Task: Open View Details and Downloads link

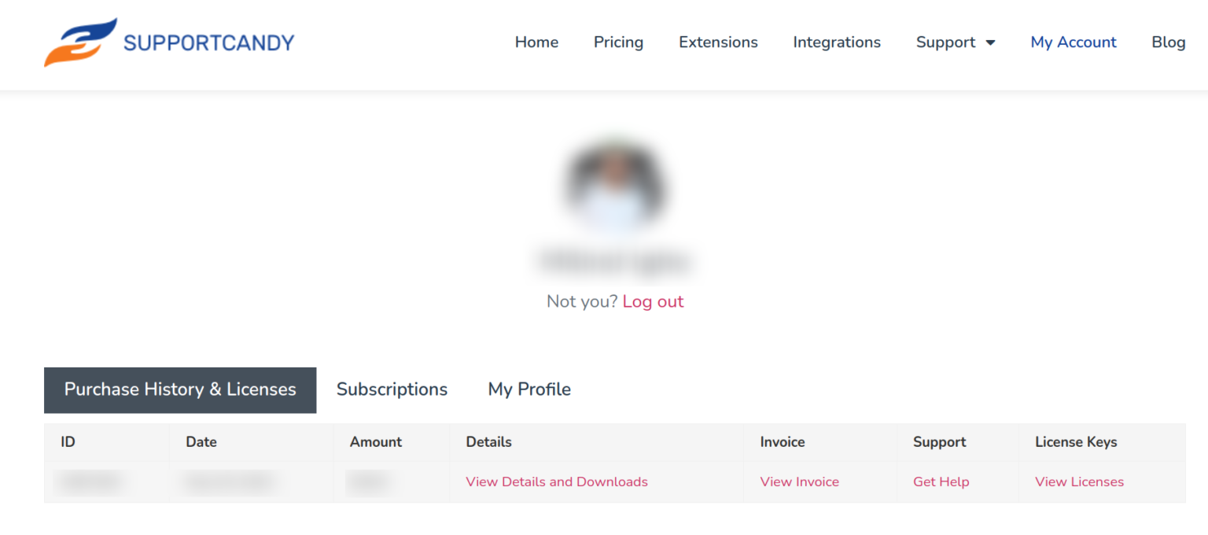Action: (x=557, y=481)
